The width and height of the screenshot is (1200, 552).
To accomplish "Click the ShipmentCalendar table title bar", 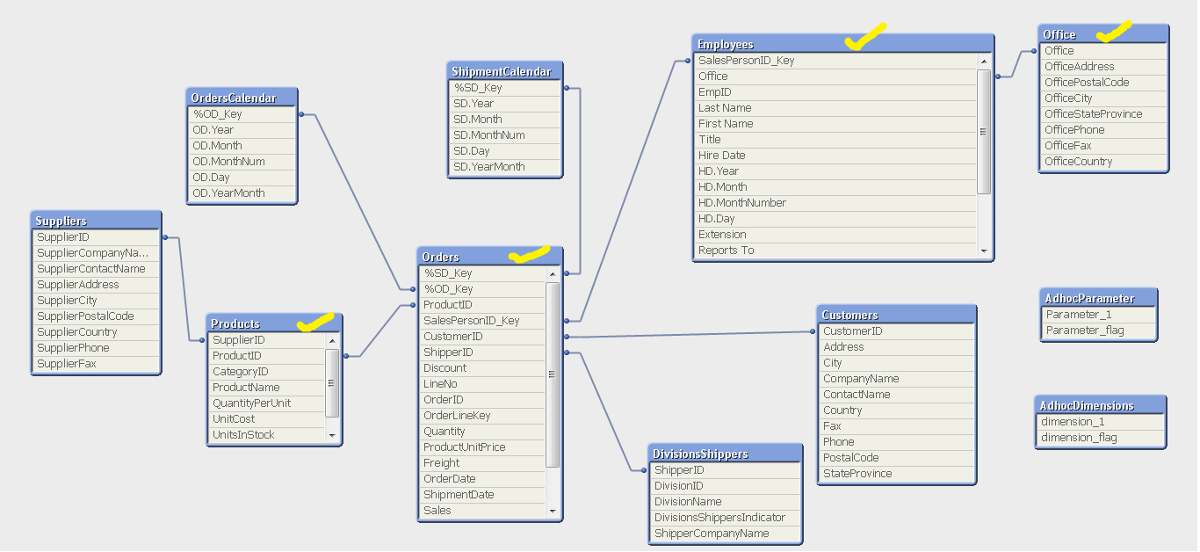I will pos(505,70).
